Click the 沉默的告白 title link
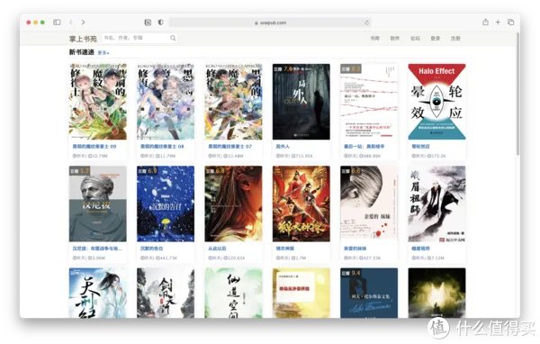 tap(152, 249)
